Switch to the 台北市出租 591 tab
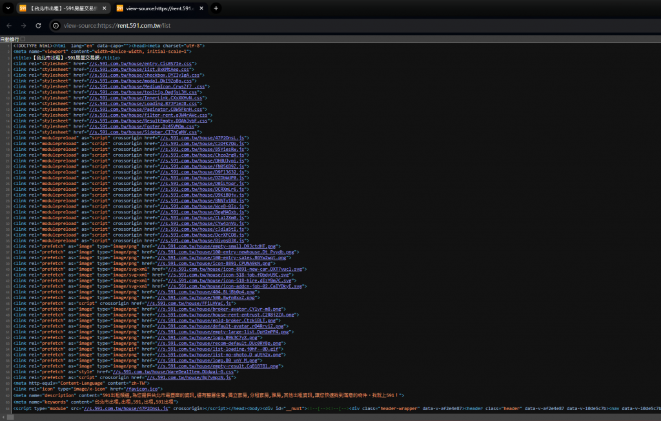 [x=63, y=8]
